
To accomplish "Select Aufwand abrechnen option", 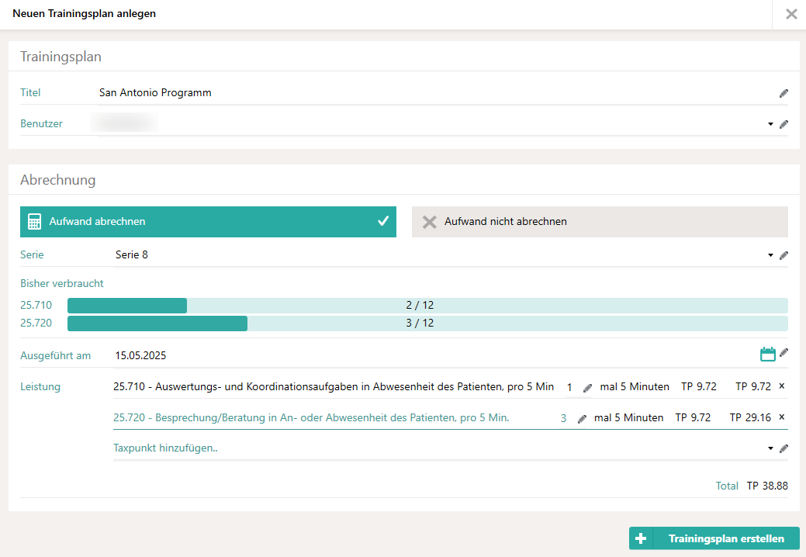I will click(208, 222).
